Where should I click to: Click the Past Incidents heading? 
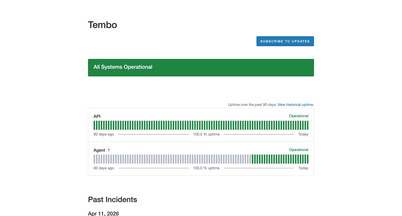(x=112, y=200)
